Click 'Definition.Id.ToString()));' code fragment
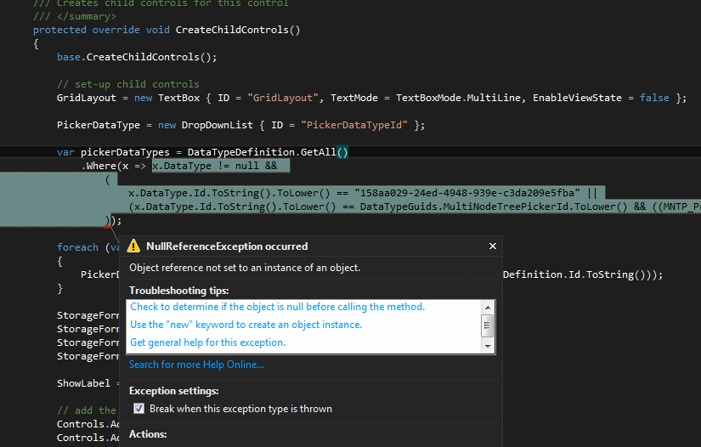The height and width of the screenshot is (447, 701). [x=583, y=274]
